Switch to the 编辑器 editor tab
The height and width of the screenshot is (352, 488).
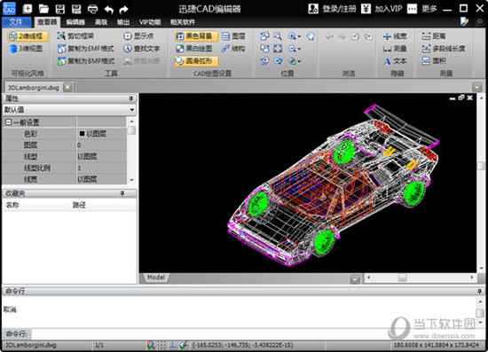click(x=75, y=22)
